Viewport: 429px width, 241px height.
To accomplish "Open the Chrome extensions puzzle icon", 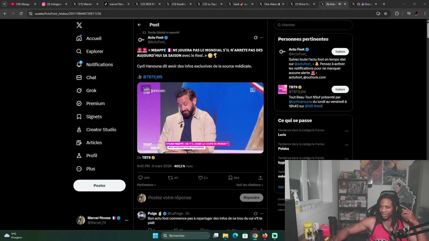I will pyautogui.click(x=397, y=14).
